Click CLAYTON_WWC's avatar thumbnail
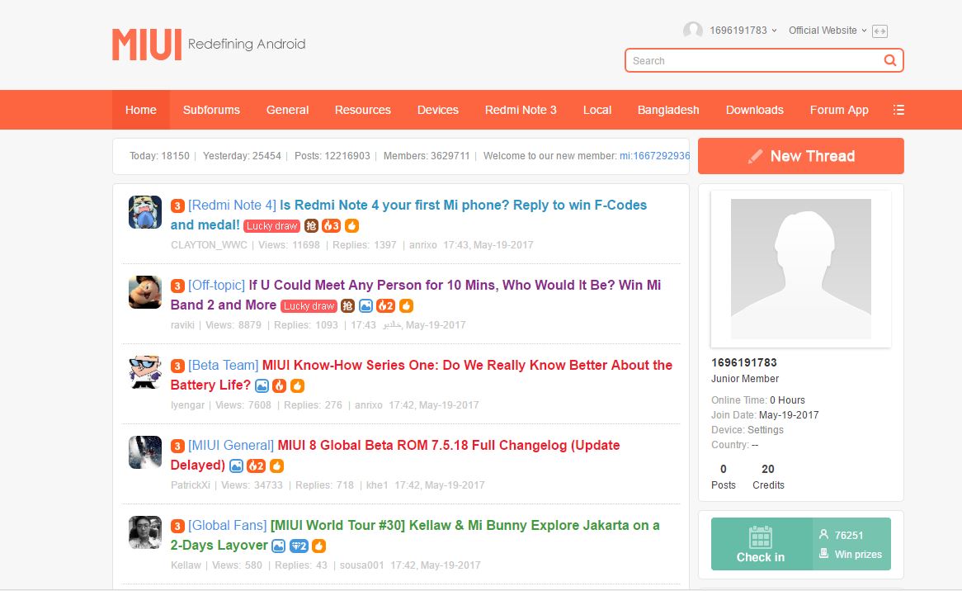Screen dimensions: 962x591 click(145, 212)
